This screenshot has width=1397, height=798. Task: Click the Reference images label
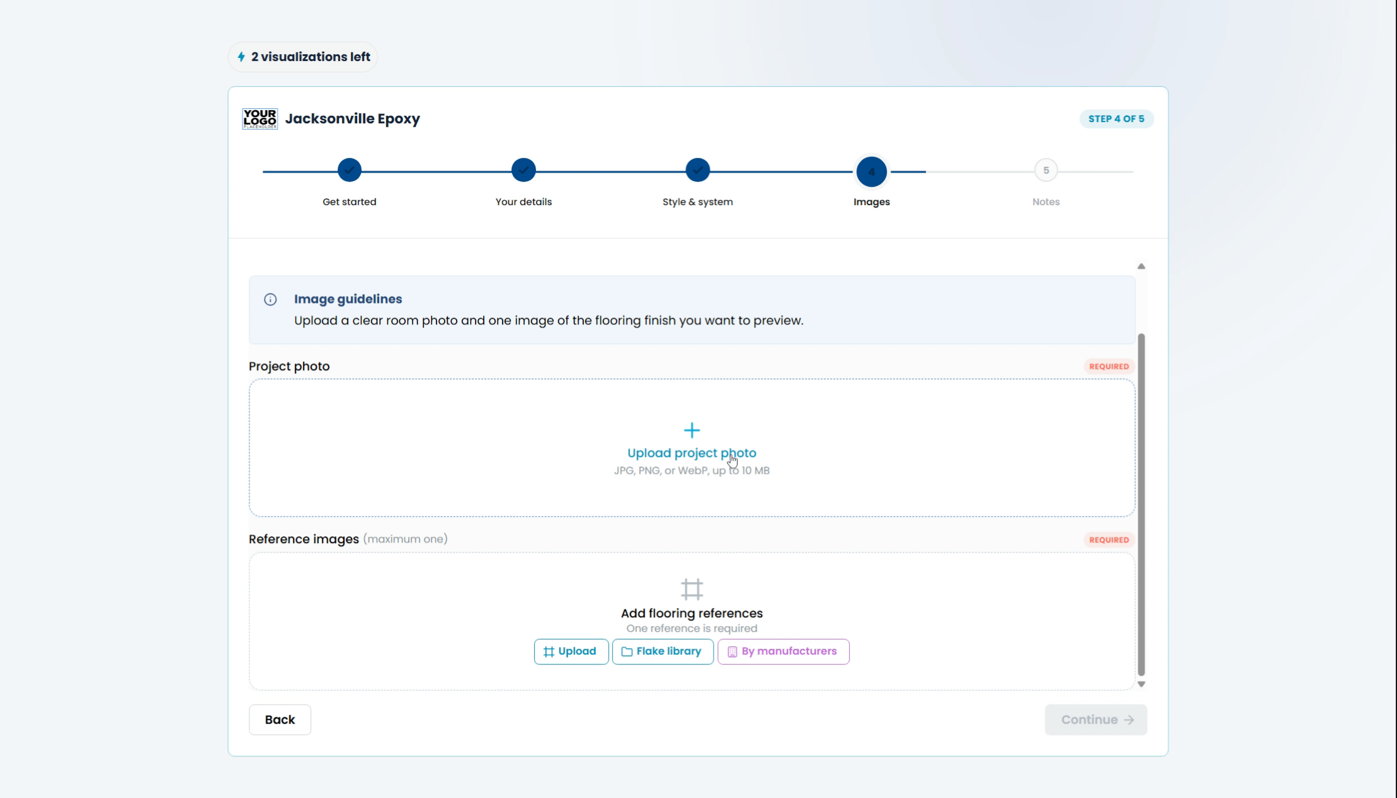click(x=304, y=539)
